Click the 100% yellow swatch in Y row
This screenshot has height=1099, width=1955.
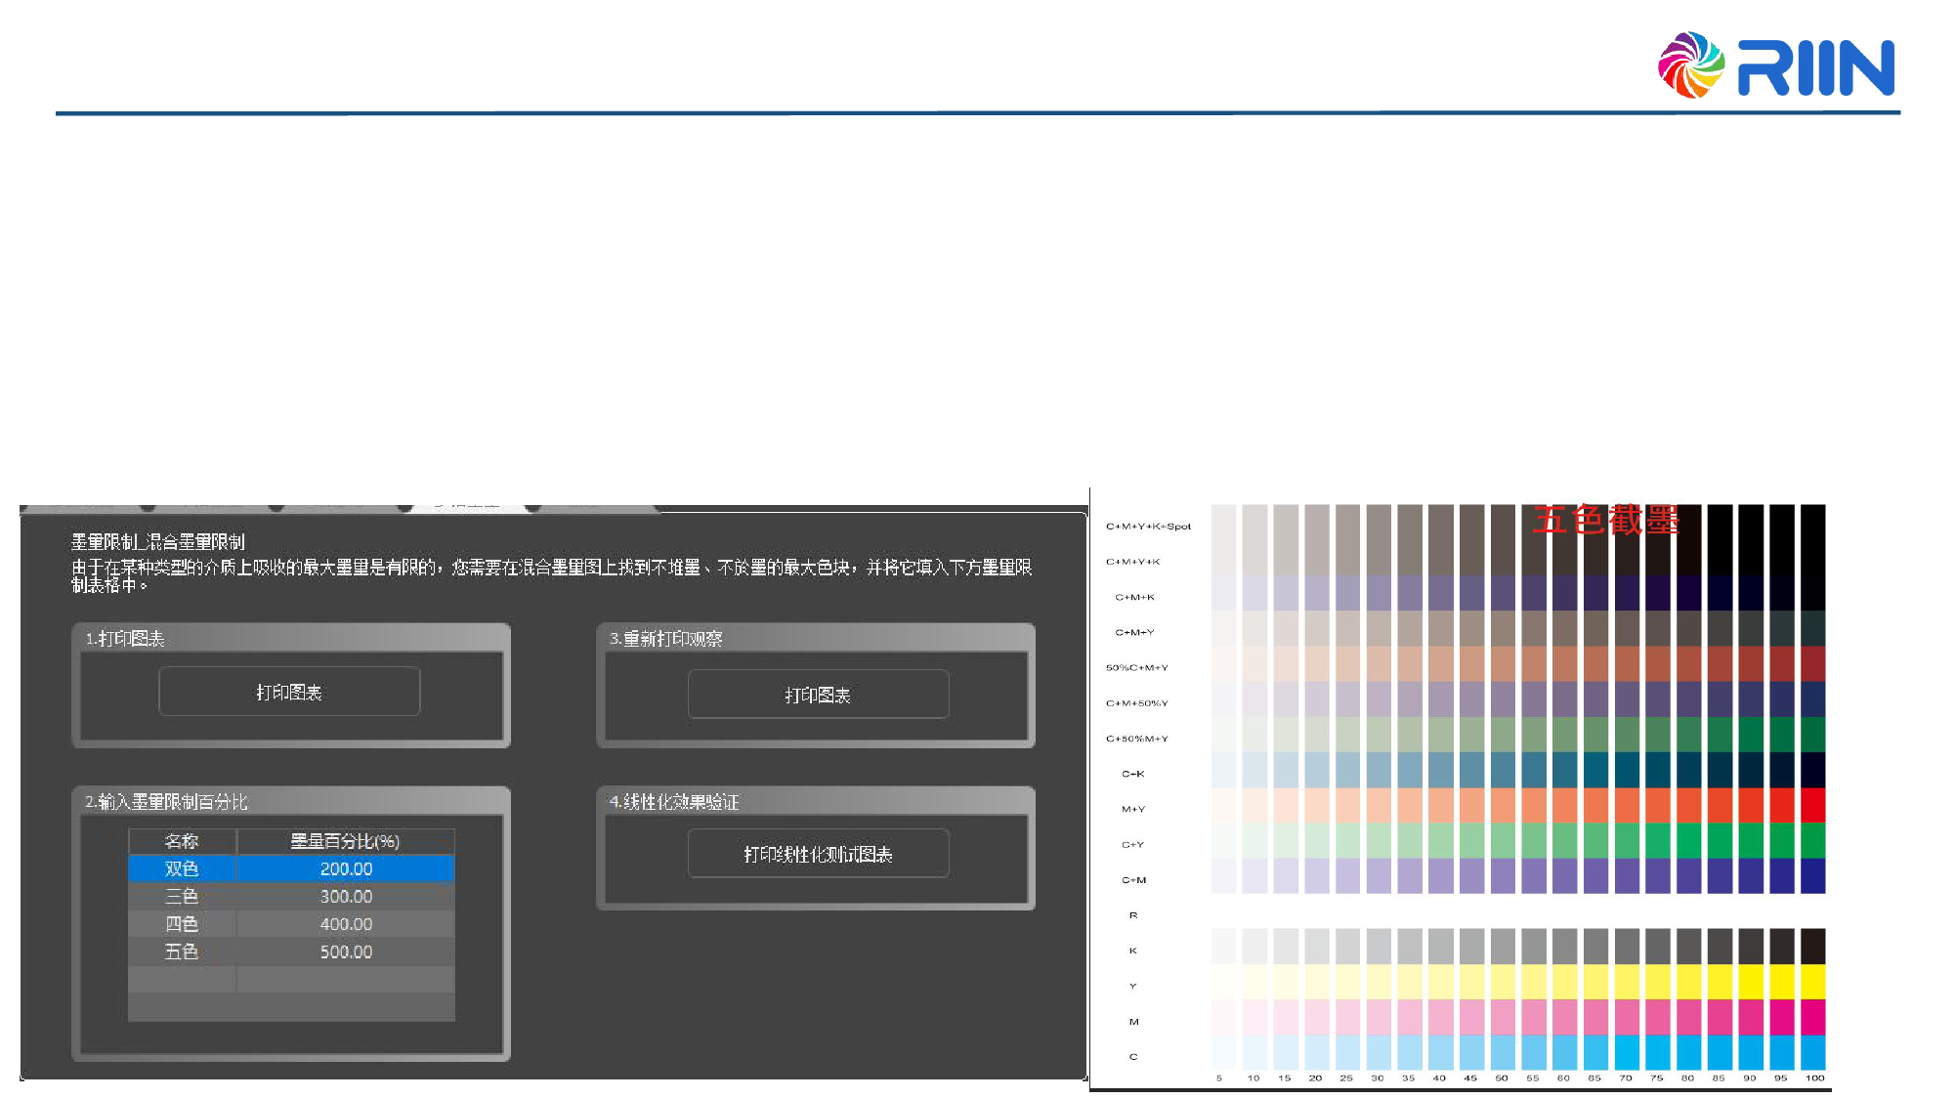[x=1812, y=982]
